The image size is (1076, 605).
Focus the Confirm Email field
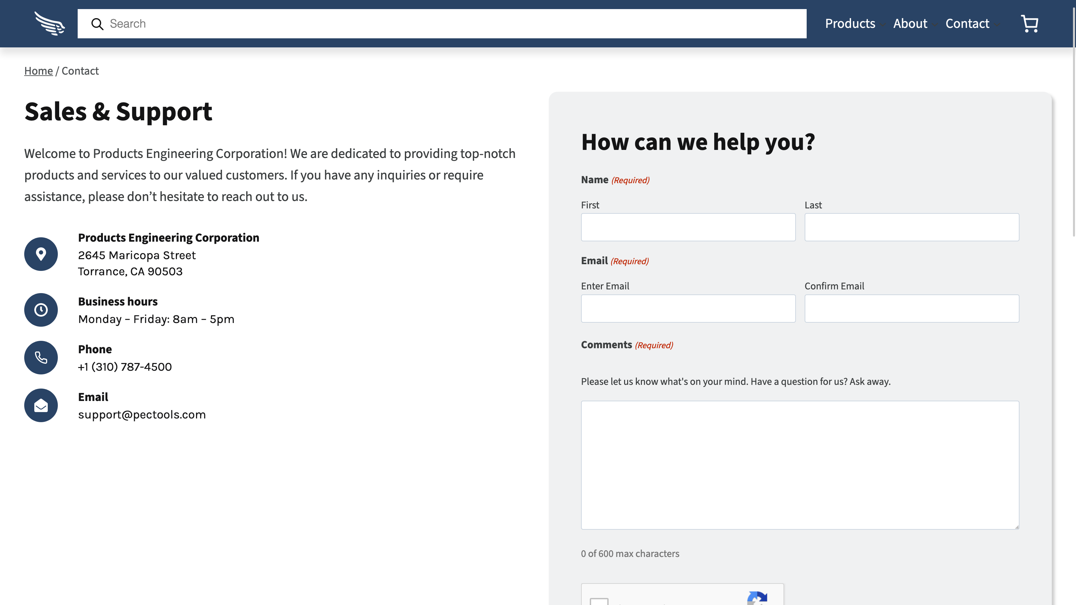[x=912, y=309]
